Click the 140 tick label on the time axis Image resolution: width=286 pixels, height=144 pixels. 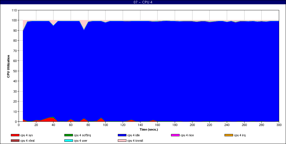pyautogui.click(x=140, y=125)
